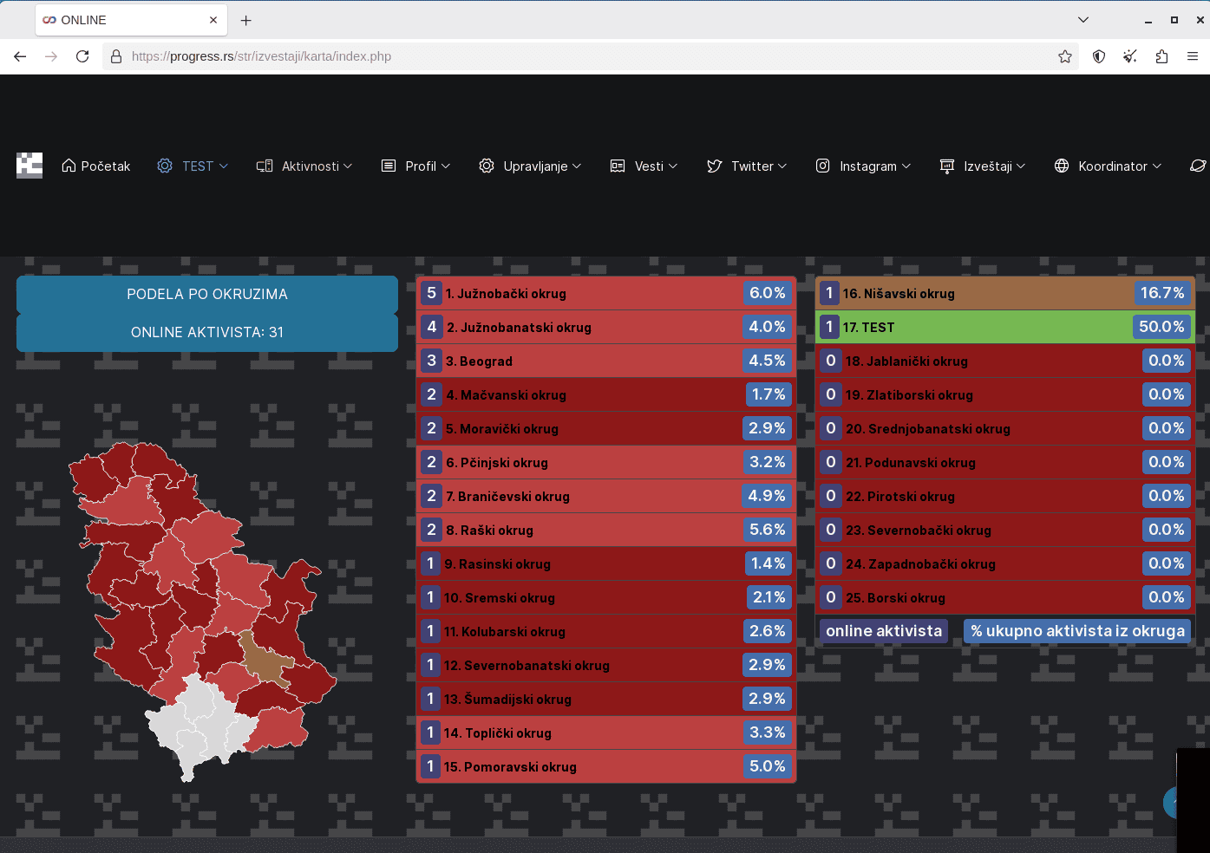
Task: Select the 17. TEST row
Action: (x=1005, y=327)
